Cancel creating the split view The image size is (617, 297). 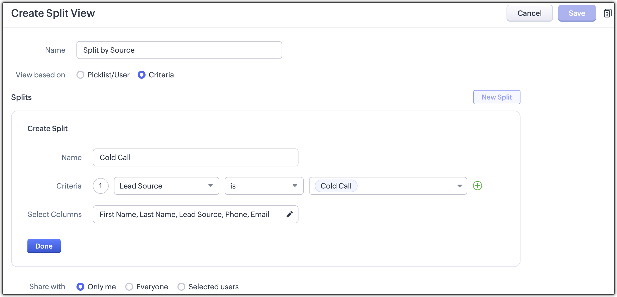coord(529,13)
